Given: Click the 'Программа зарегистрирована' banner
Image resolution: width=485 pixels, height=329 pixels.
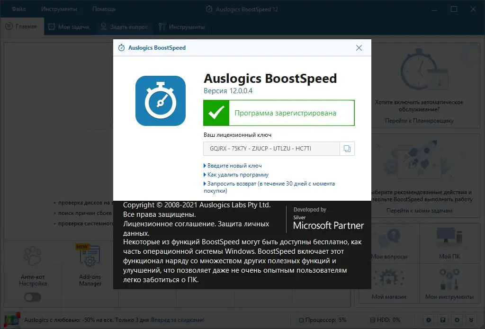Looking at the screenshot, I should 279,113.
